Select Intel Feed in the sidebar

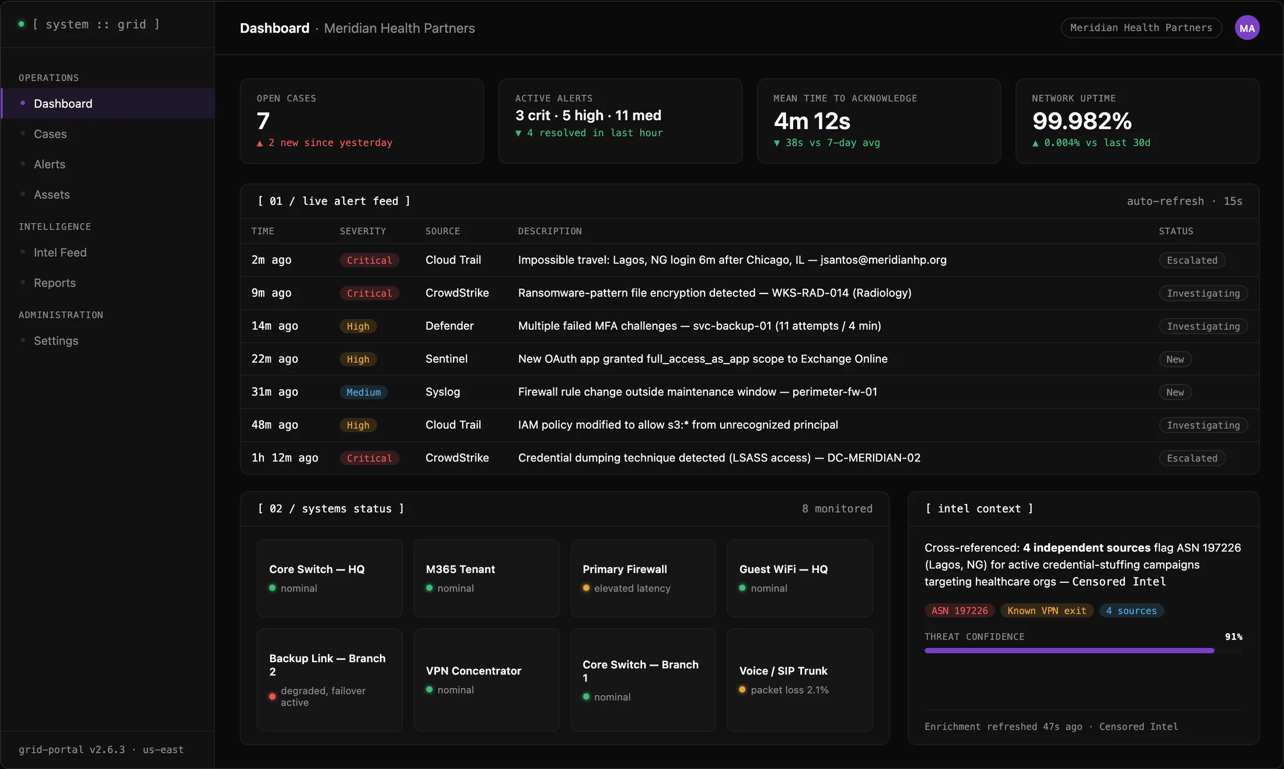[107, 252]
